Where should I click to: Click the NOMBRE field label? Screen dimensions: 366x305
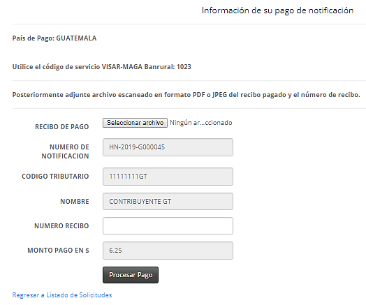point(75,201)
